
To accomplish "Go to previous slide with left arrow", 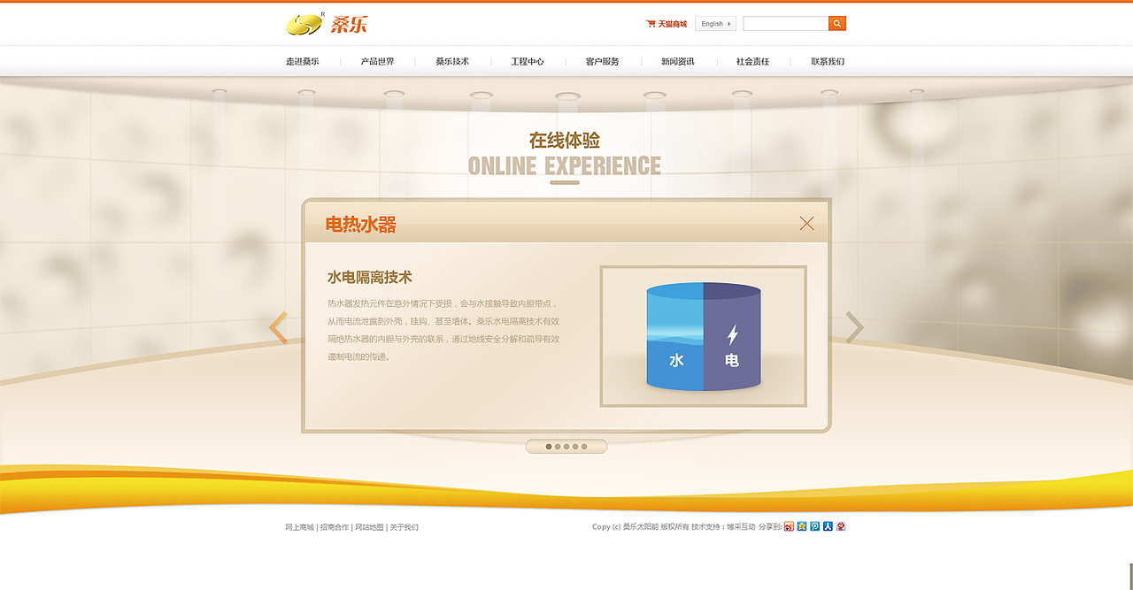I will click(278, 327).
